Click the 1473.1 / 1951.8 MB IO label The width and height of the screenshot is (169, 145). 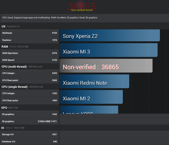pyautogui.click(x=15, y=128)
